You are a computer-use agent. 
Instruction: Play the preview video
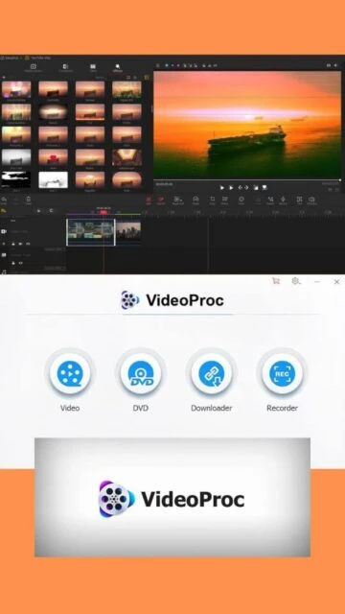click(221, 188)
